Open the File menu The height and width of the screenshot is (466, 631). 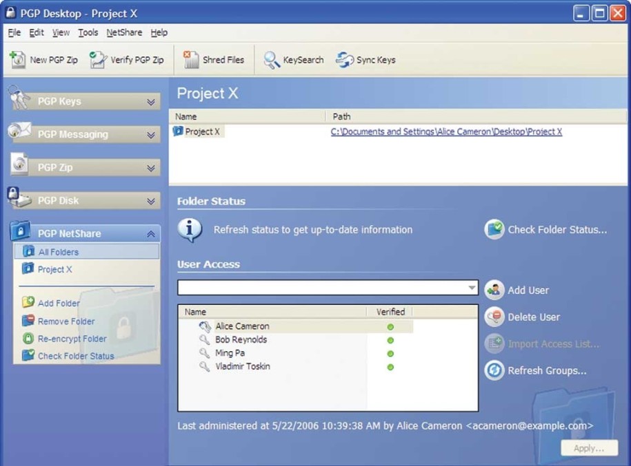(14, 32)
